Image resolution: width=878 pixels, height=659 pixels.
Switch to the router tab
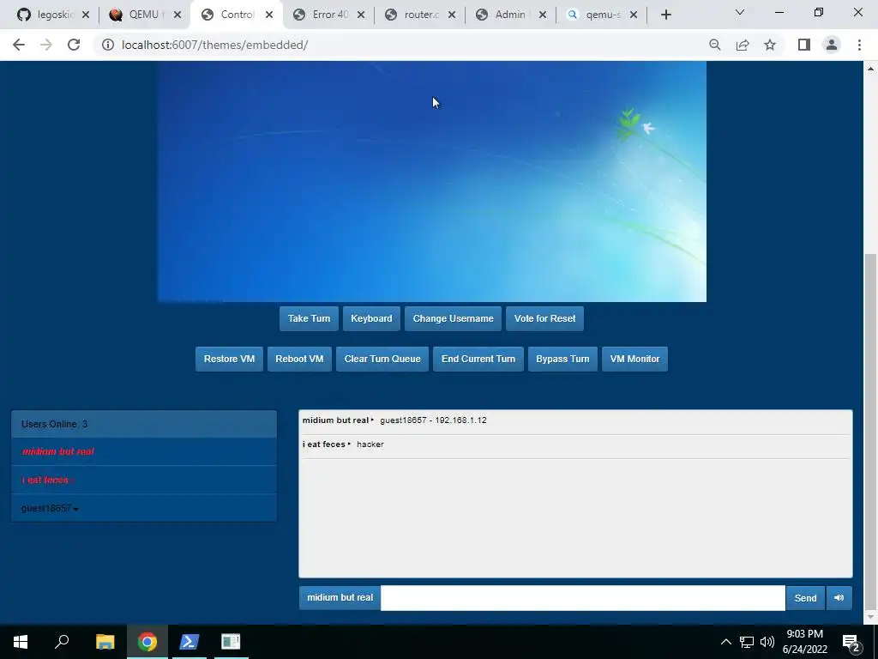[x=420, y=15]
